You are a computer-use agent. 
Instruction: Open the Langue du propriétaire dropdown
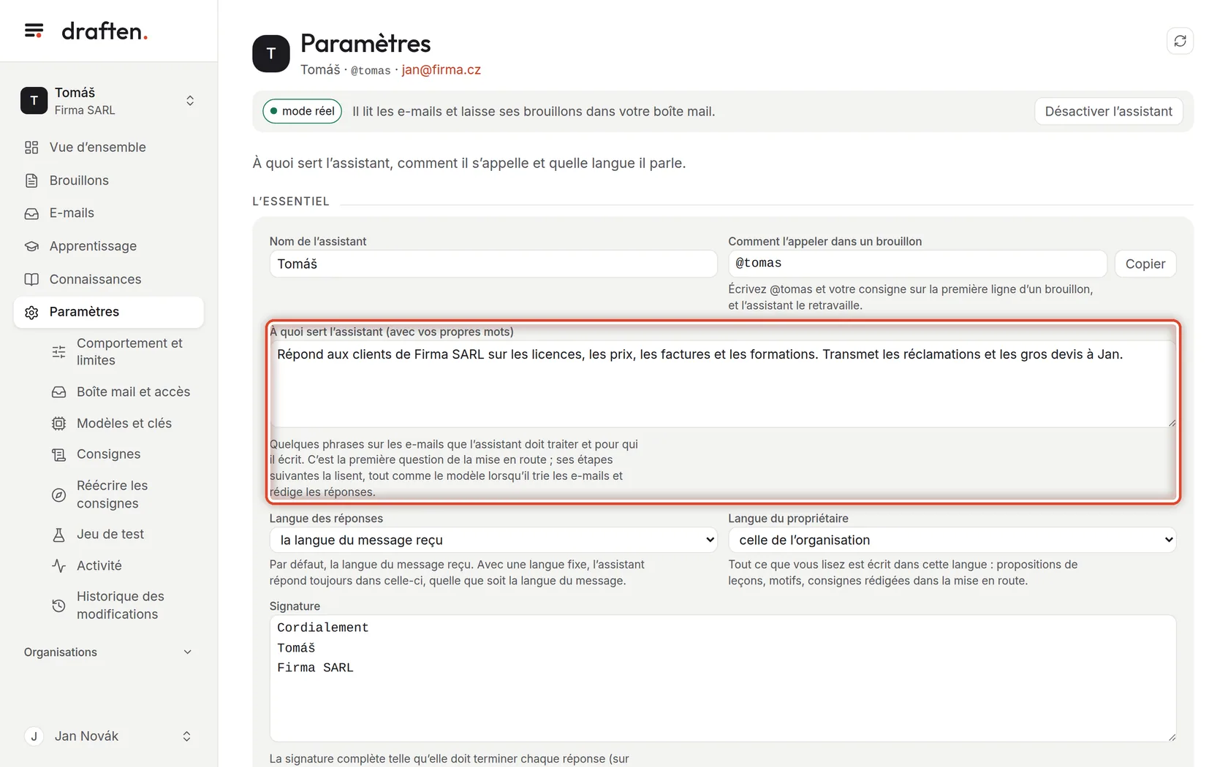tap(952, 540)
